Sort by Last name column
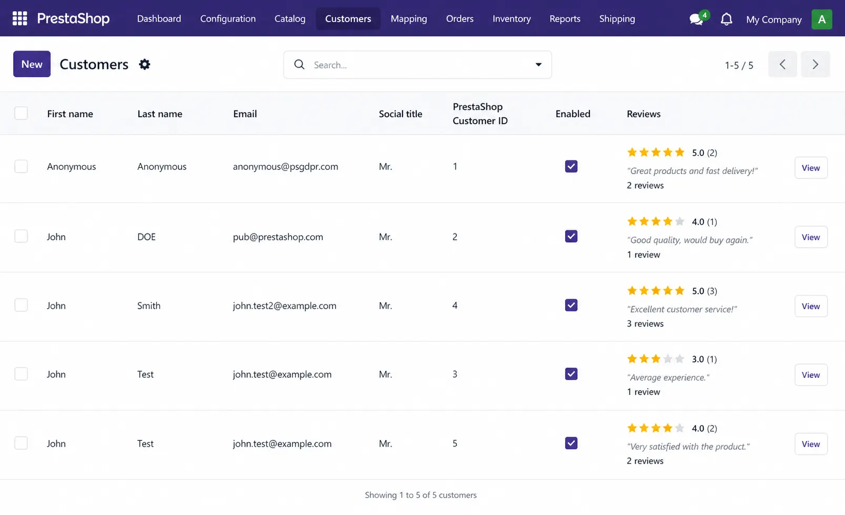Image resolution: width=845 pixels, height=515 pixels. point(160,114)
